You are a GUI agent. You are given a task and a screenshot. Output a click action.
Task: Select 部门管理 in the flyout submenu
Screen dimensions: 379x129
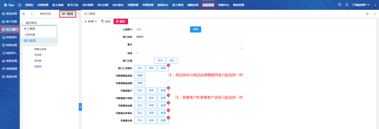[39, 41]
